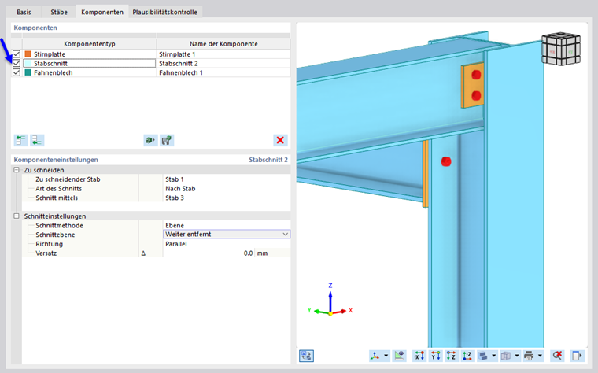The height and width of the screenshot is (373, 598).
Task: Click name cell Stabschnitt 2
Action: click(223, 63)
